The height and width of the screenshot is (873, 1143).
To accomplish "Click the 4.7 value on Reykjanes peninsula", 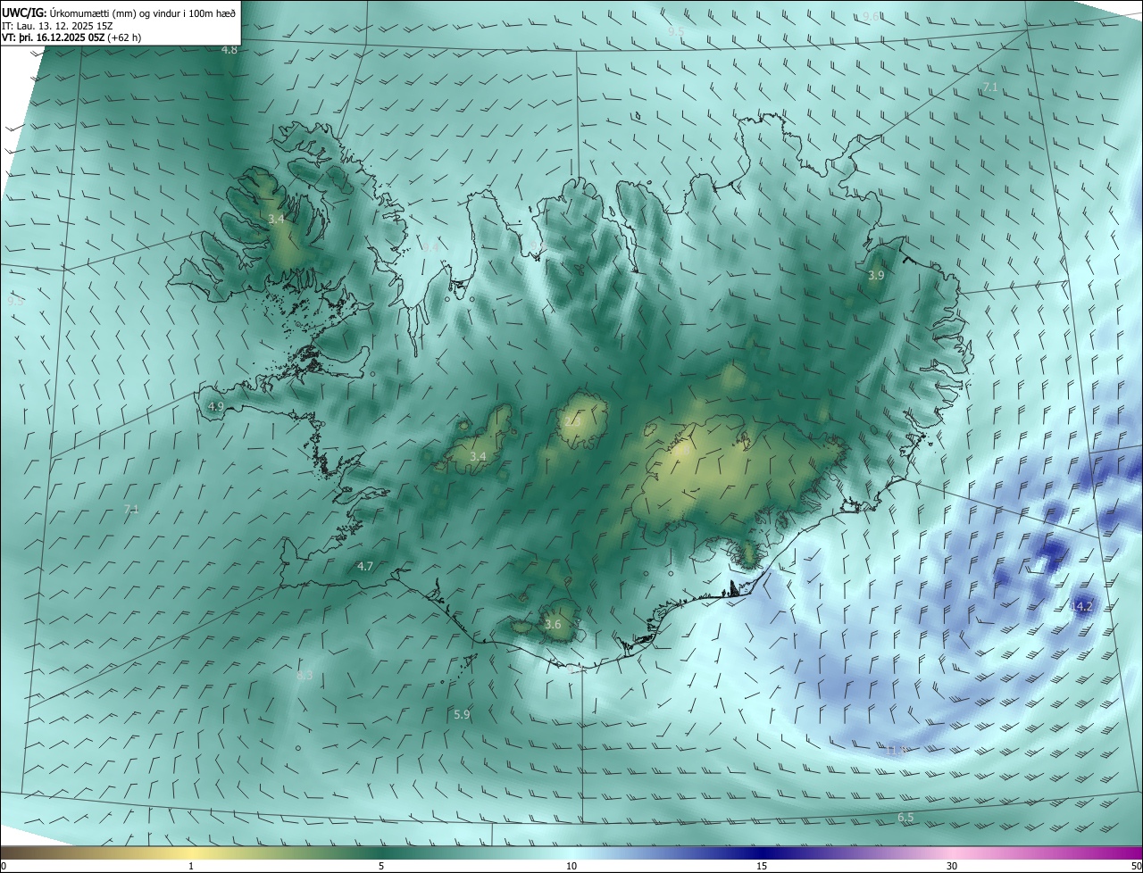I will click(x=364, y=566).
